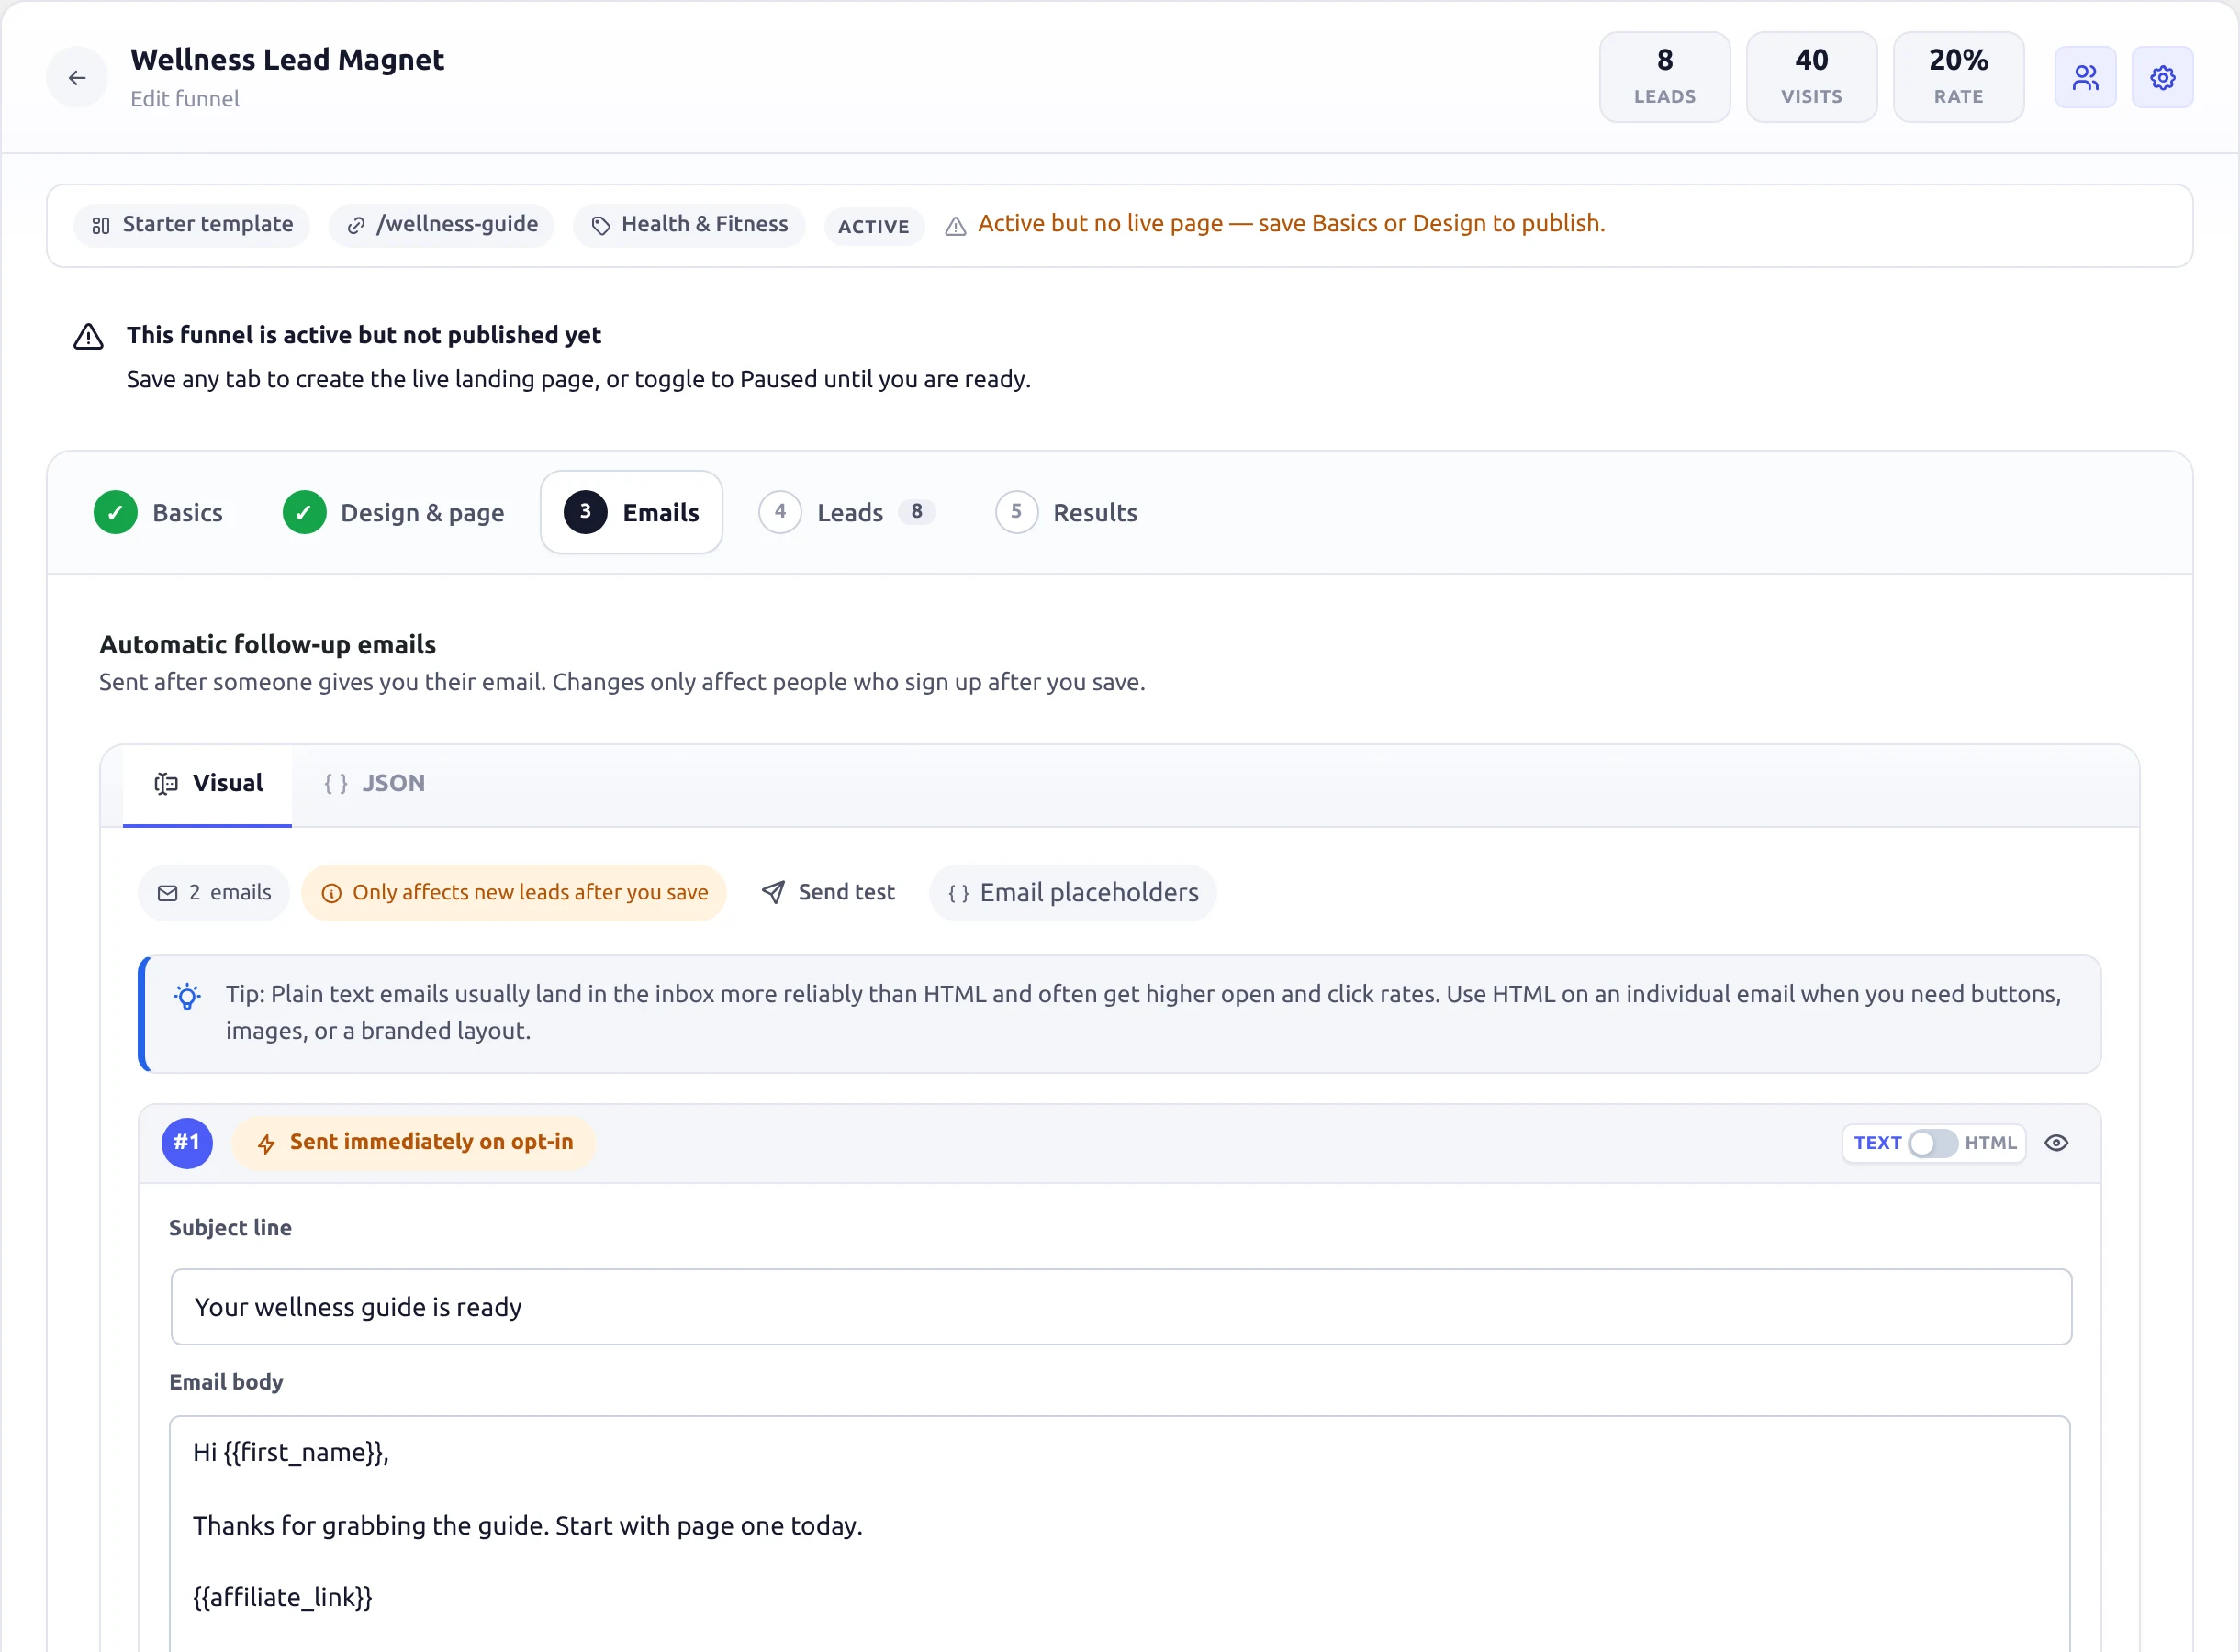Click the 8 LEADS stat card

(1664, 77)
